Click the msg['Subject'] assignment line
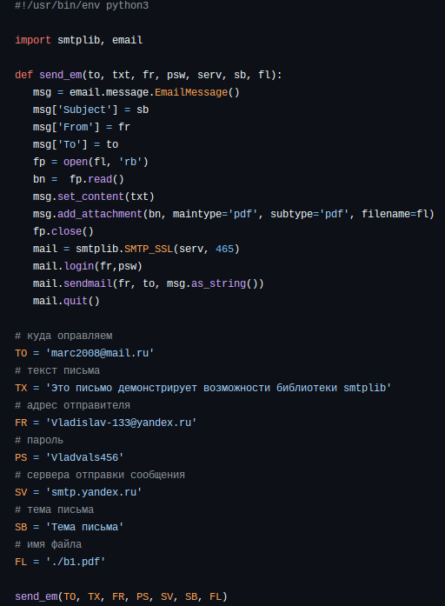 pyautogui.click(x=90, y=110)
